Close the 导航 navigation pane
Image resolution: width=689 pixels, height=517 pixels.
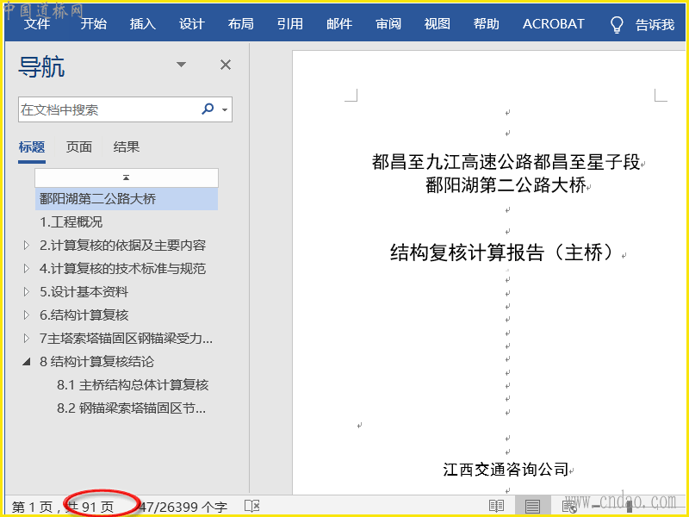[226, 65]
